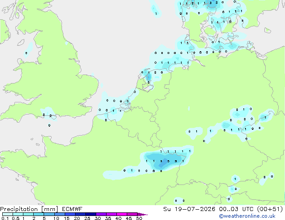Click the '25' legend scale label
Screen dimensions: 285x220
87,218
